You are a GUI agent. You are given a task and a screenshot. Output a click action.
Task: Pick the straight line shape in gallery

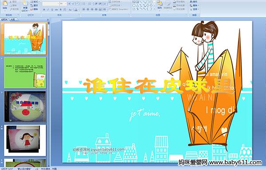click(141, 2)
